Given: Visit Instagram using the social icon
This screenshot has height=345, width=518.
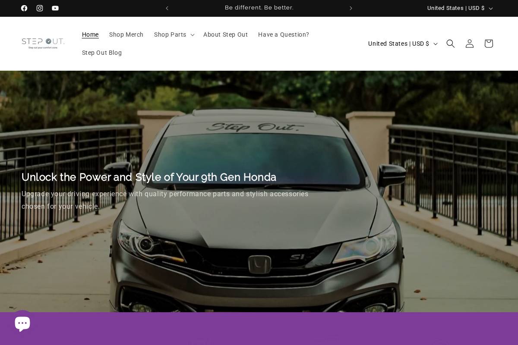Looking at the screenshot, I should coord(40,8).
